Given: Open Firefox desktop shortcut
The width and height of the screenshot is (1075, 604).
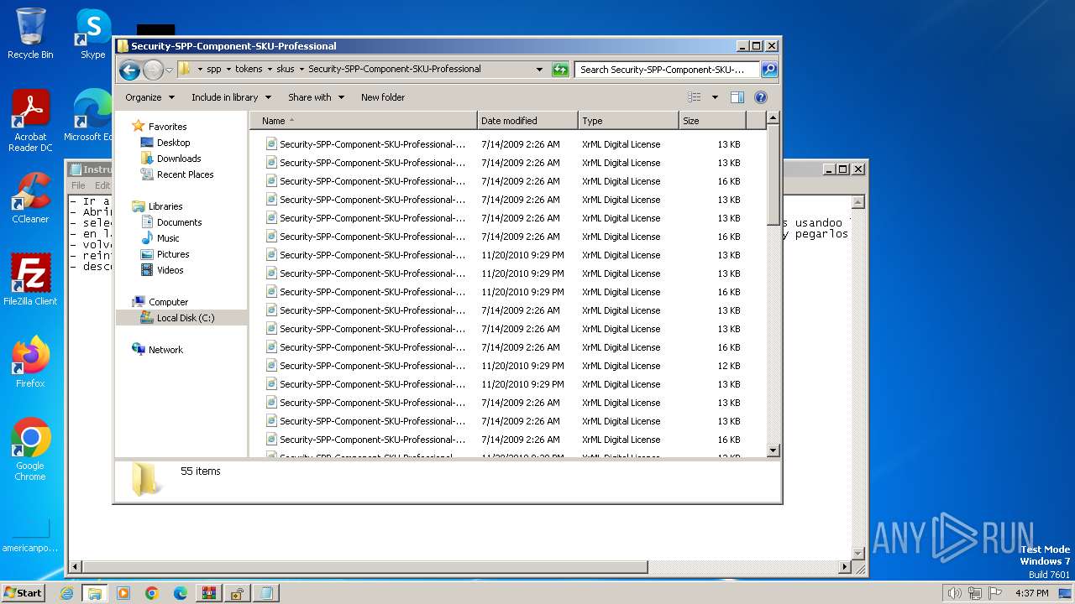Looking at the screenshot, I should pyautogui.click(x=30, y=362).
